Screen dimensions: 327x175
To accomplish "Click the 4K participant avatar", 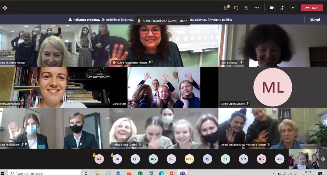I will 280,159.
